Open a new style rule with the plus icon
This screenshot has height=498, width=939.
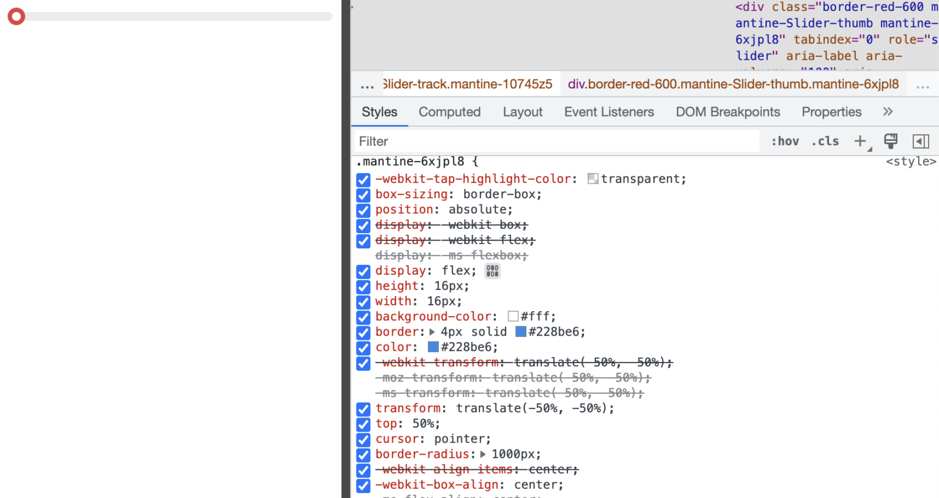coord(860,141)
